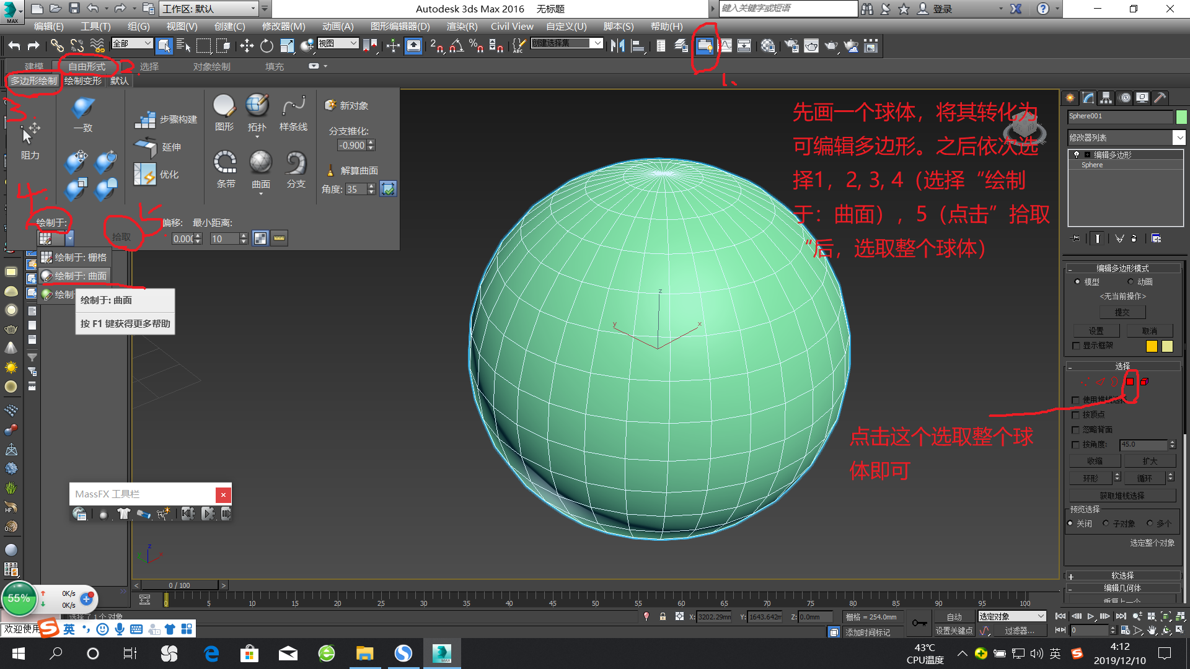The image size is (1190, 669).
Task: Select the Optimize tool
Action: click(x=157, y=174)
